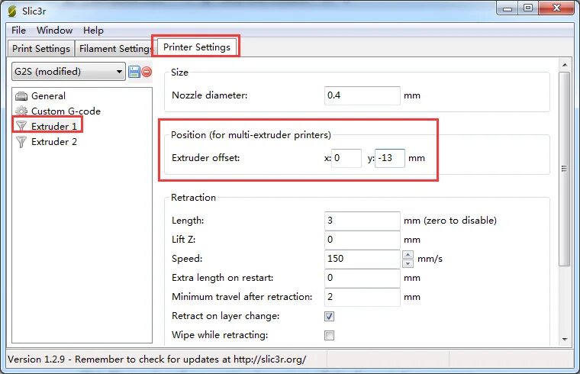Image resolution: width=580 pixels, height=374 pixels.
Task: Click the Extra length on restart field
Action: click(362, 278)
